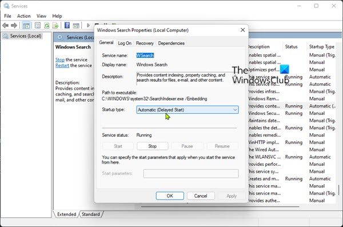Select the Extended view tab
This screenshot has width=343, height=227.
pyautogui.click(x=66, y=214)
